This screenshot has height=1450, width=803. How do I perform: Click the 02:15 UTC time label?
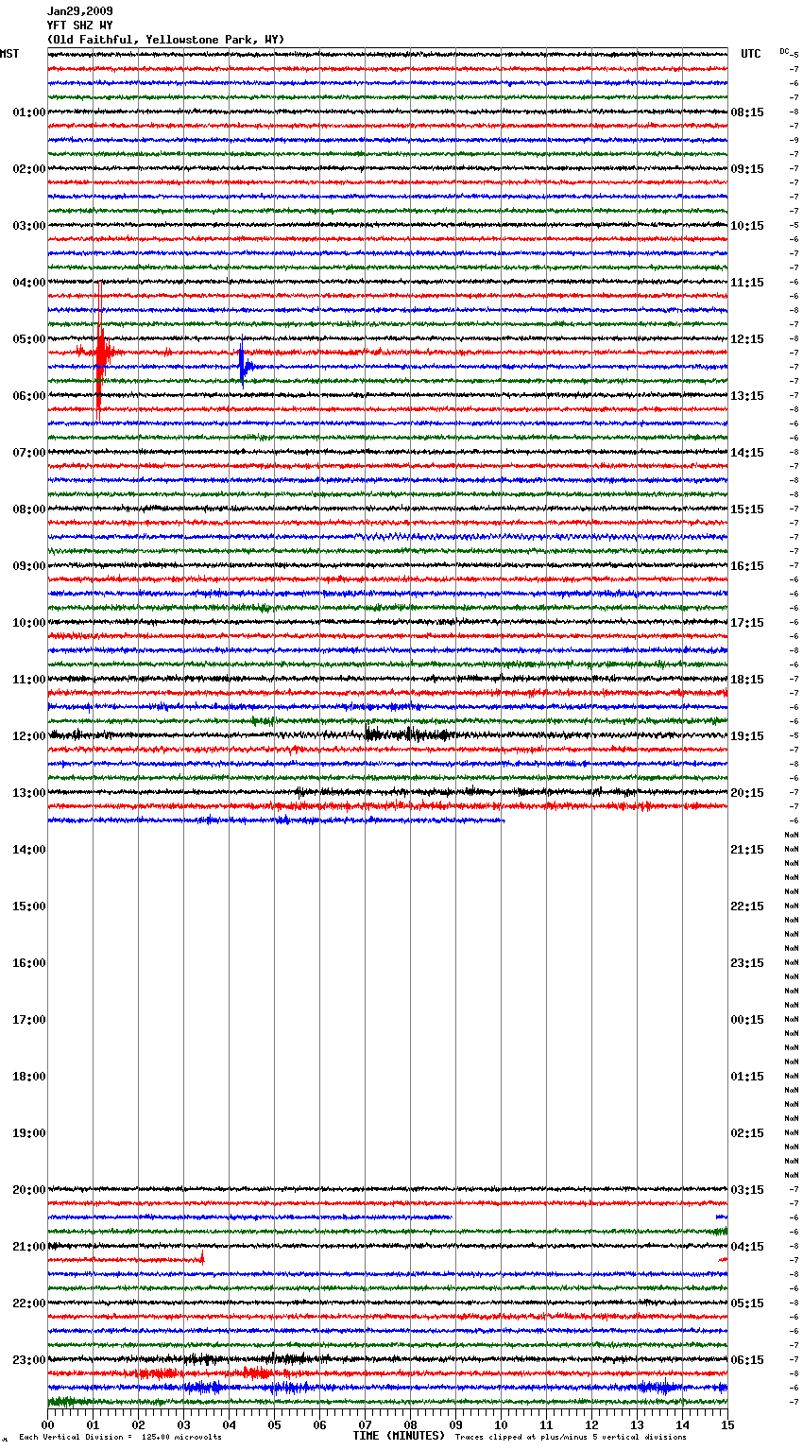[x=747, y=1133]
